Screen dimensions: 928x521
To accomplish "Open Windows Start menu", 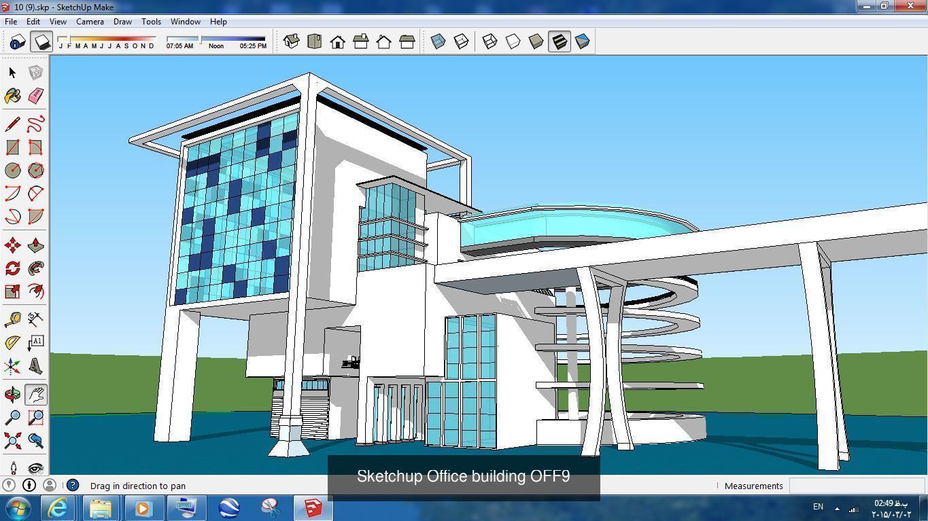I will (18, 507).
